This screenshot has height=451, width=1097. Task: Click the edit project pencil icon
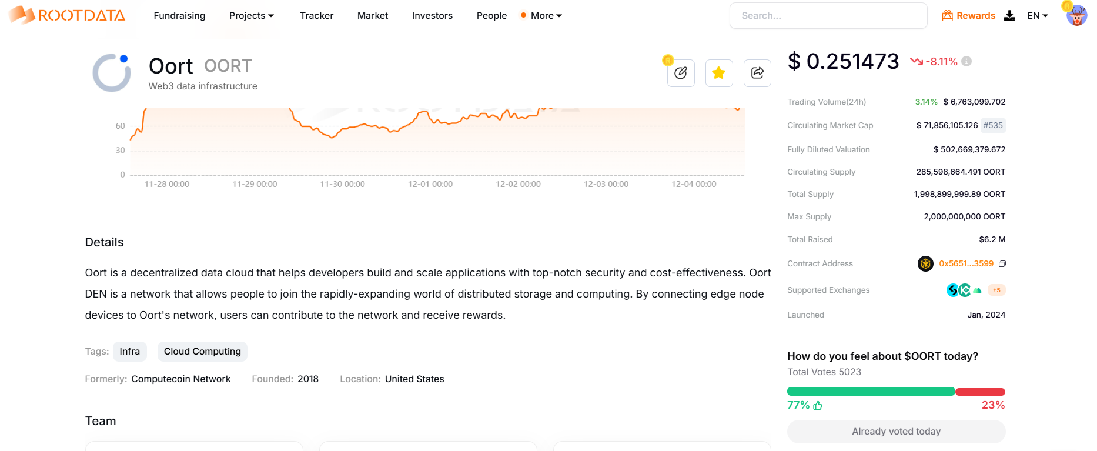[x=681, y=73]
